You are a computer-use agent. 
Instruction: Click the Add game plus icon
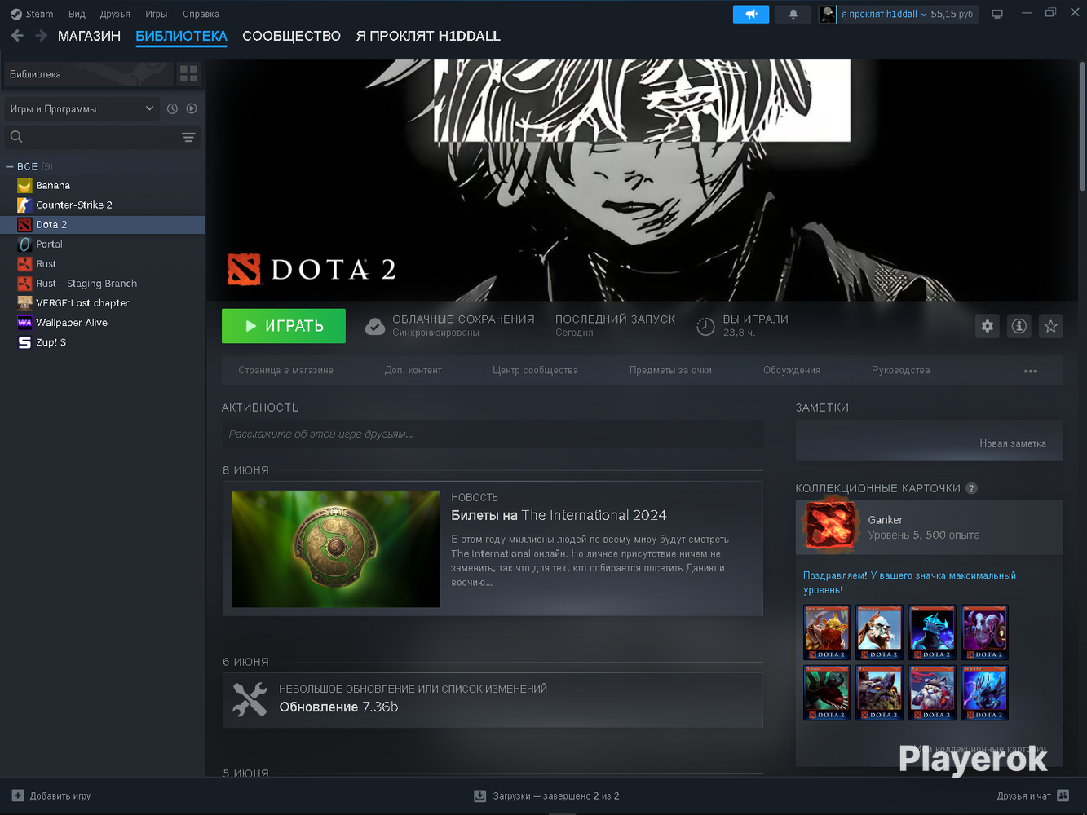18,795
